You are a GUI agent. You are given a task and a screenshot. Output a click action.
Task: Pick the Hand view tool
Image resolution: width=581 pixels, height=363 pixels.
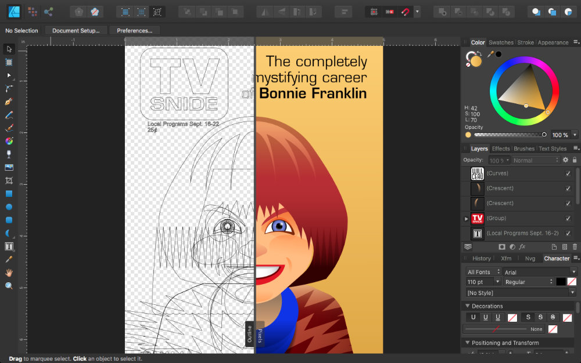(9, 272)
